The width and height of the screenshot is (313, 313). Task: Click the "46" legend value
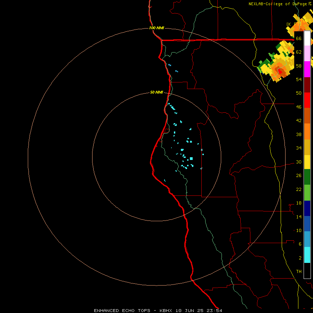click(x=299, y=107)
